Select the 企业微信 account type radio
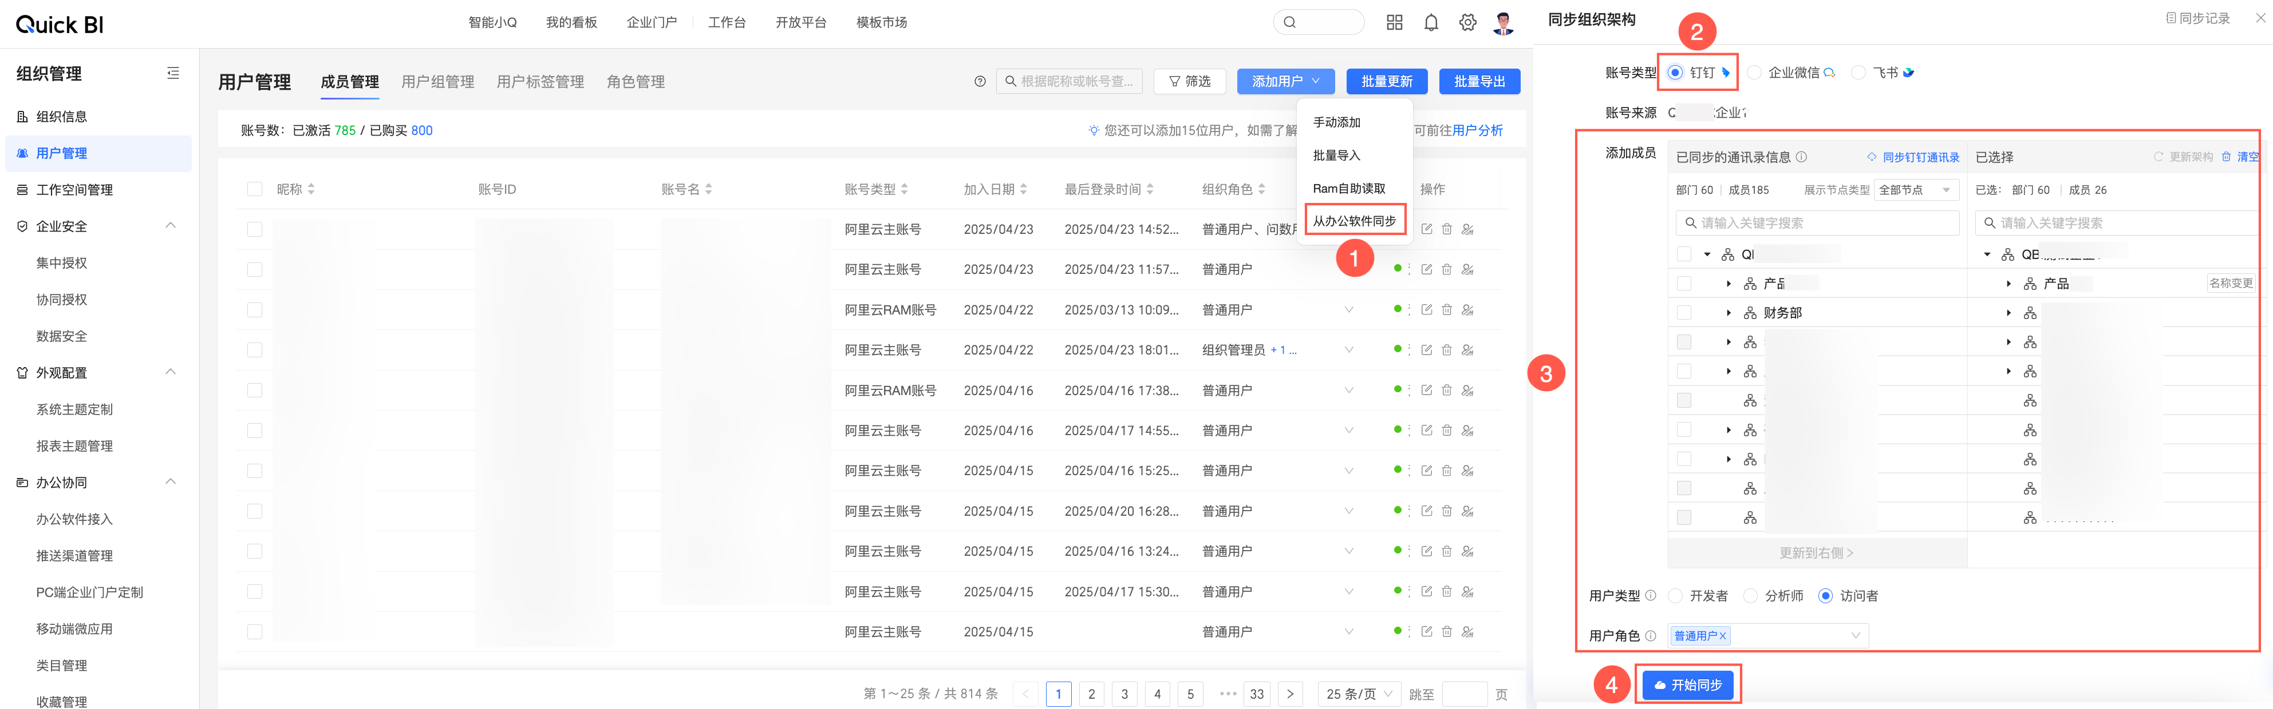This screenshot has width=2273, height=709. click(1754, 73)
